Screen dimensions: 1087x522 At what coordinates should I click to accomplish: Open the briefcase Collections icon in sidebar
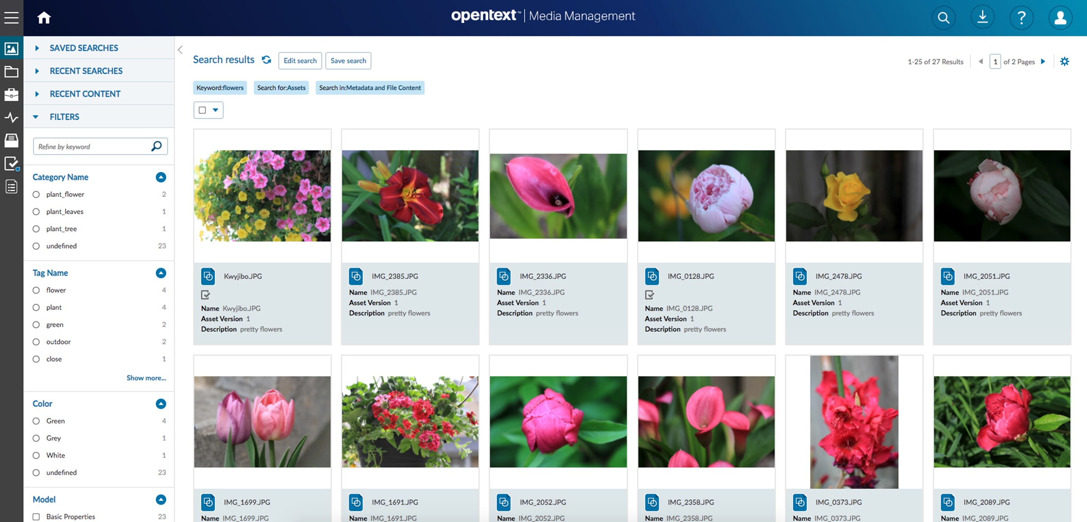pos(11,94)
